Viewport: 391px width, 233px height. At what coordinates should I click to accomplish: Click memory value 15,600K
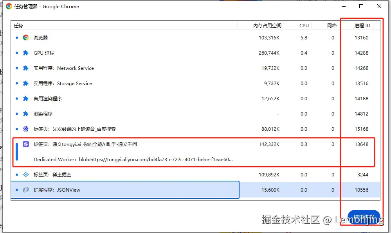[270, 190]
